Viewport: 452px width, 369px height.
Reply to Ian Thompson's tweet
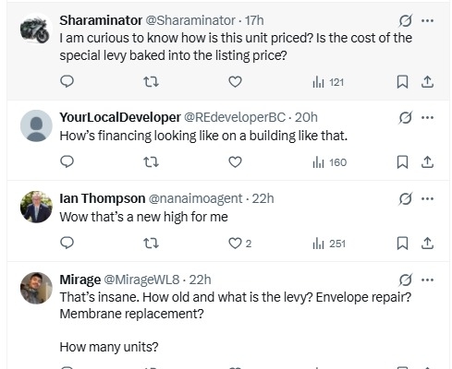click(x=67, y=244)
